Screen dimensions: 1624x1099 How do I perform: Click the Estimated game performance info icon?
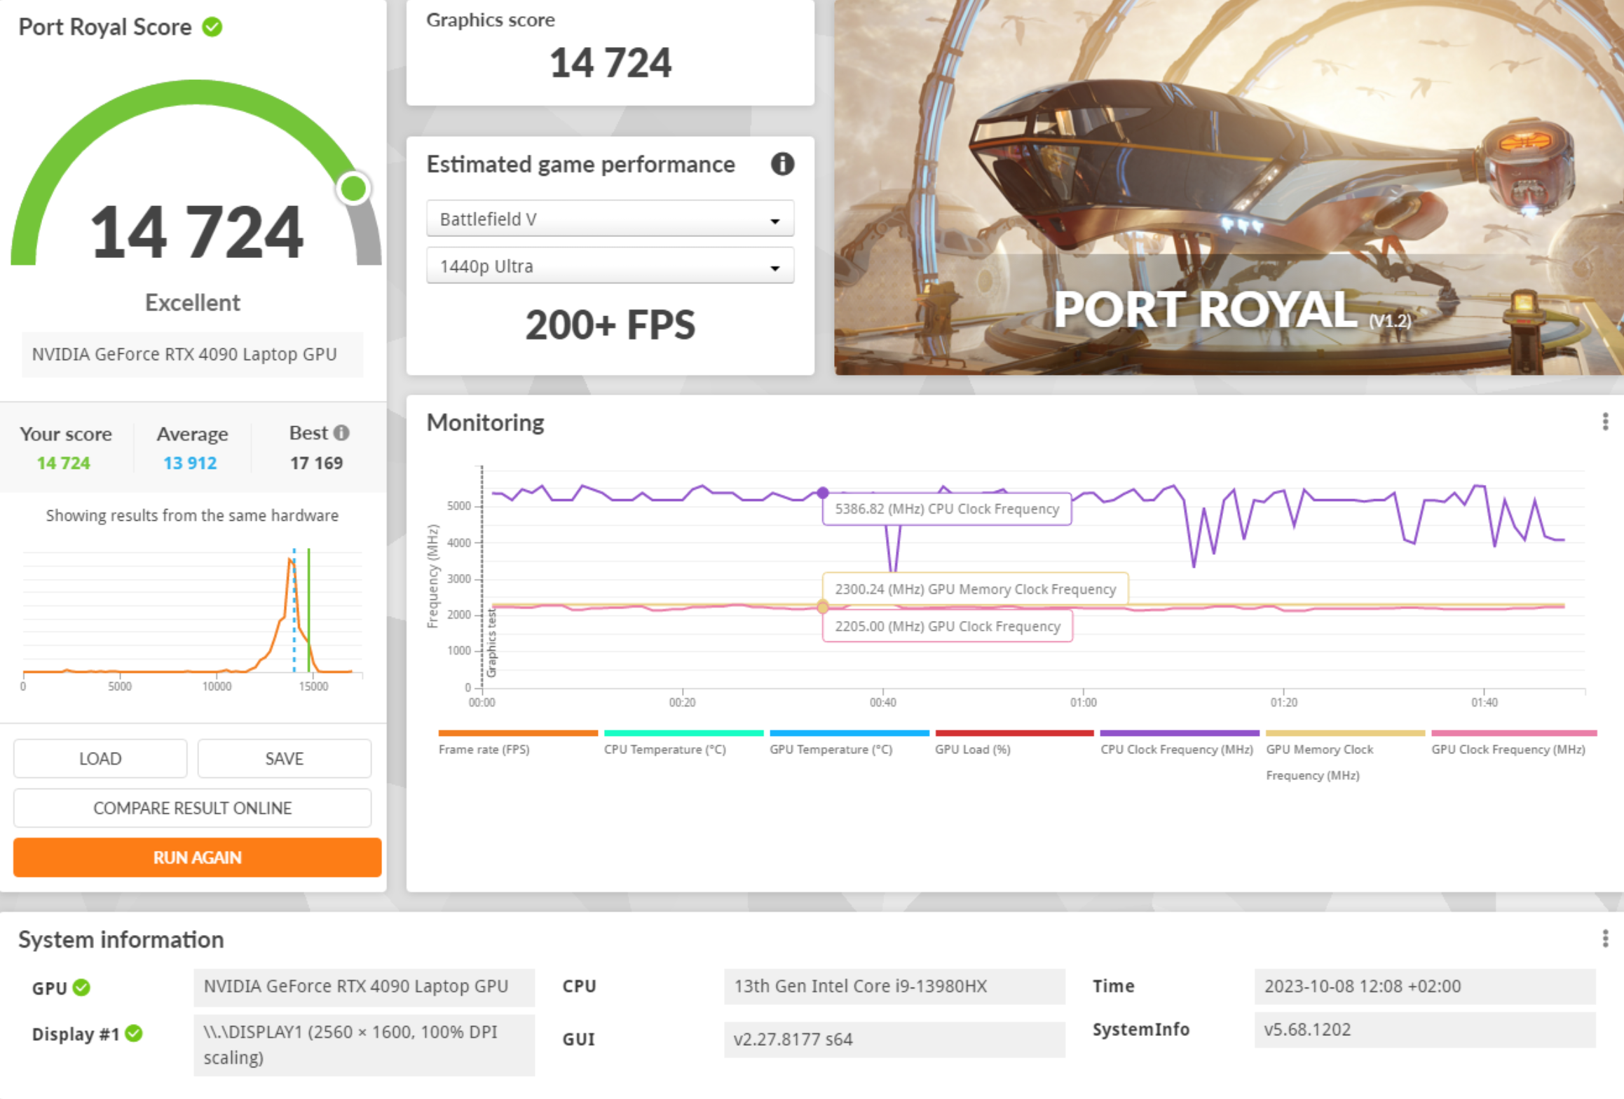(782, 164)
